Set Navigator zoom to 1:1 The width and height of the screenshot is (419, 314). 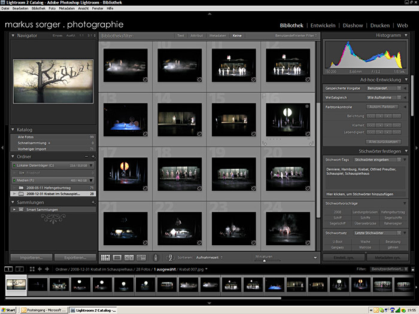(x=81, y=35)
